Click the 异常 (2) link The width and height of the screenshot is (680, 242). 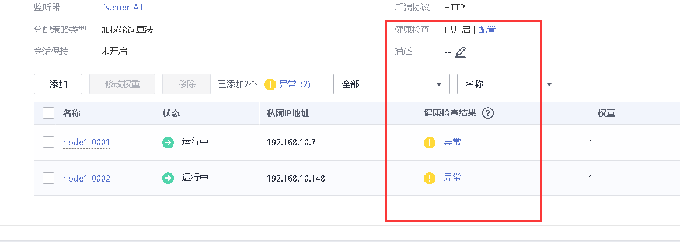[x=295, y=84]
